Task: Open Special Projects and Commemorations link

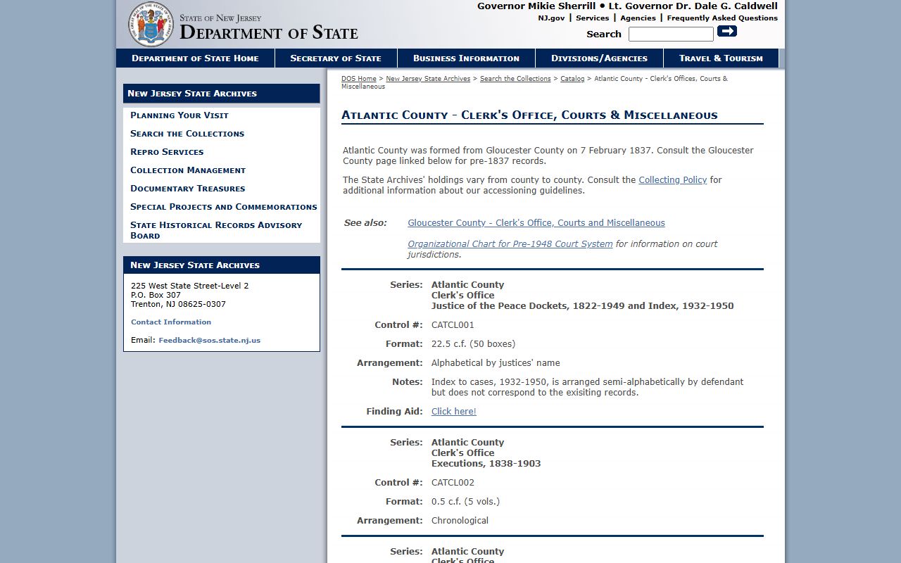Action: (224, 207)
